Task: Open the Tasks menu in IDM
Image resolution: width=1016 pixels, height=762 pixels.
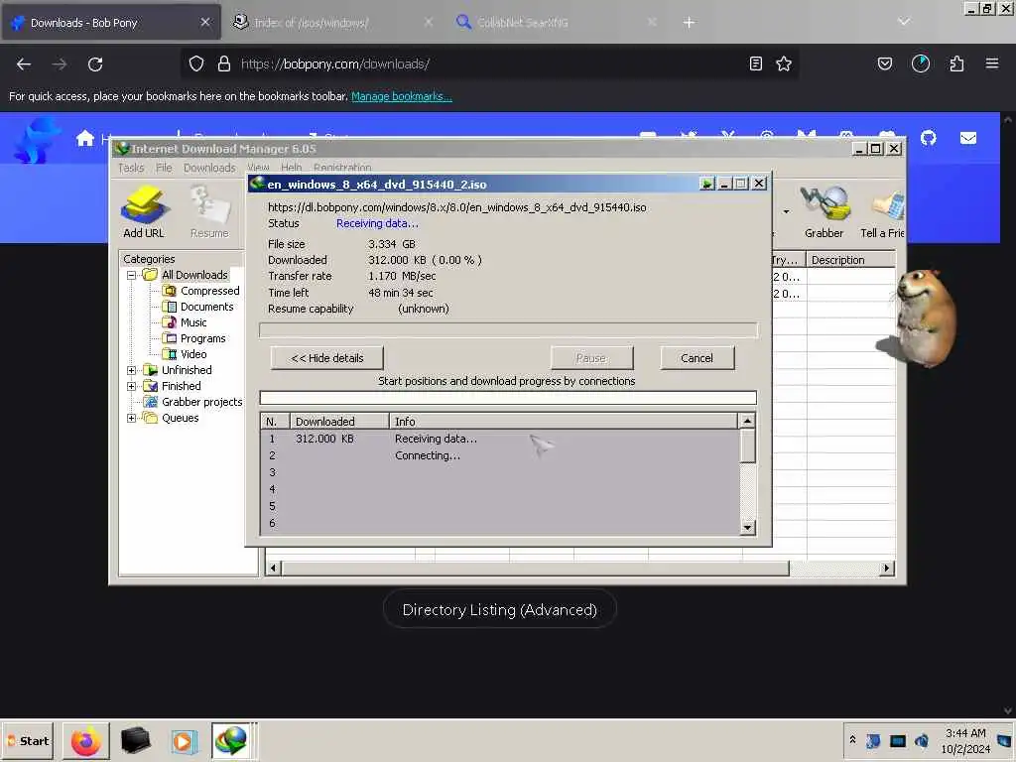Action: 131,168
